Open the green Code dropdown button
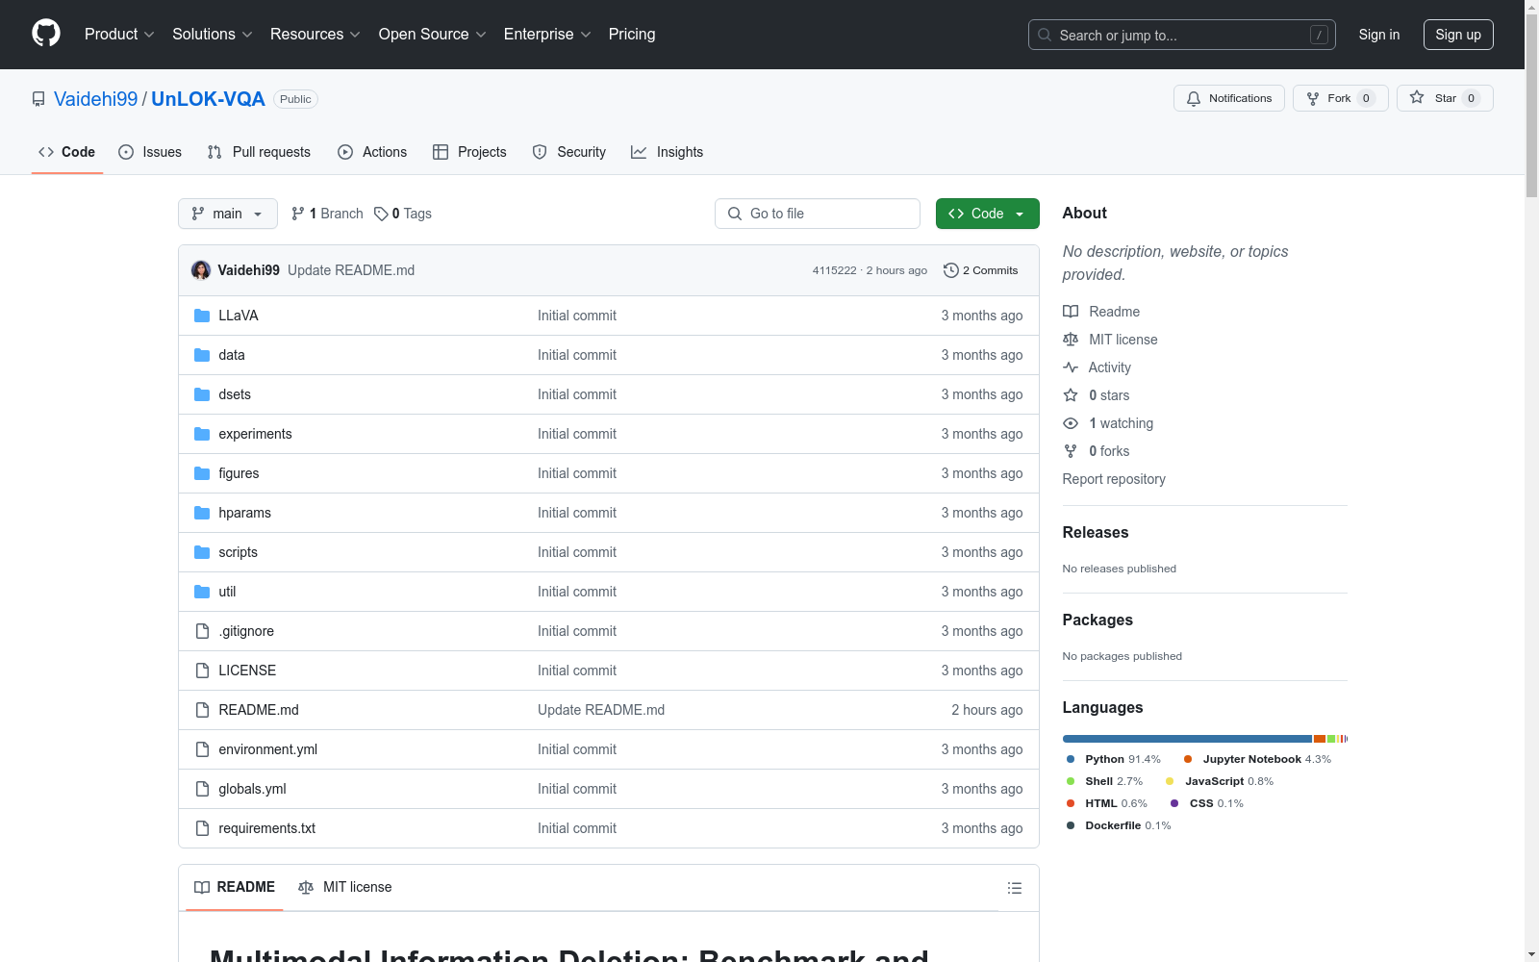 pos(987,214)
